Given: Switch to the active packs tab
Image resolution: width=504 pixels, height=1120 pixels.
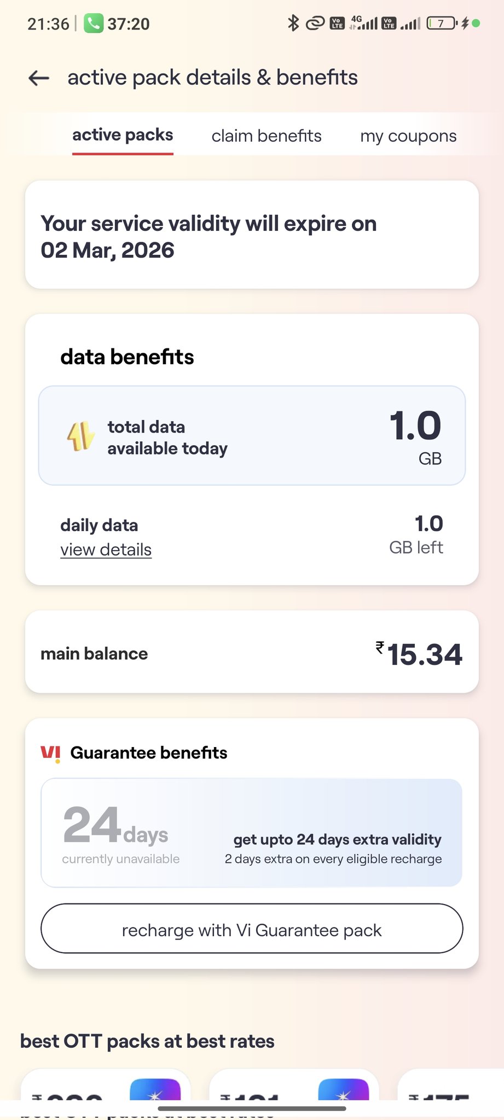Looking at the screenshot, I should pyautogui.click(x=123, y=136).
